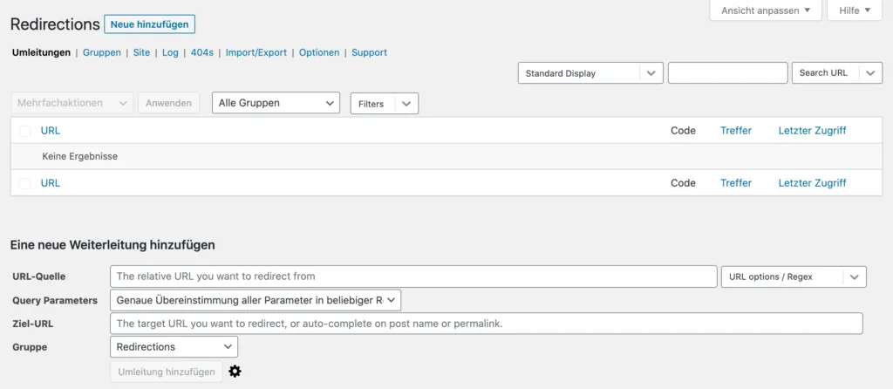Click the Code column label in bottom footer
893x389 pixels.
pos(683,183)
